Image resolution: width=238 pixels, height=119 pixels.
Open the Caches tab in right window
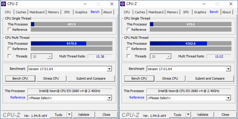point(140,12)
